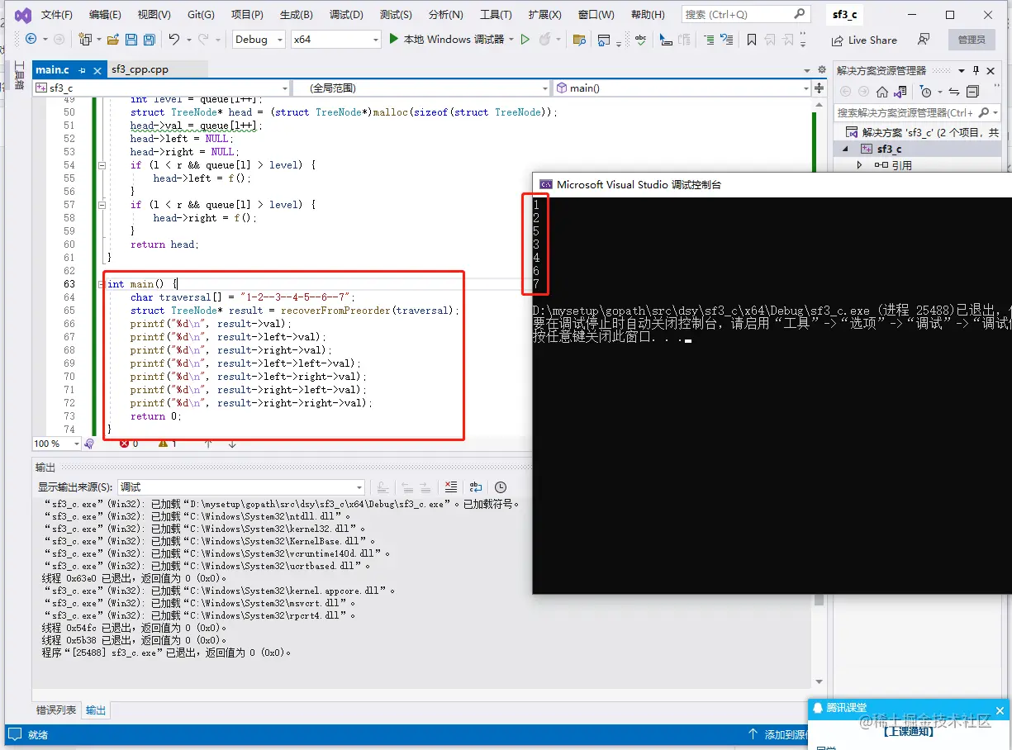This screenshot has height=750, width=1012.
Task: Click the feedback person icon beside Live Share
Action: tap(924, 40)
